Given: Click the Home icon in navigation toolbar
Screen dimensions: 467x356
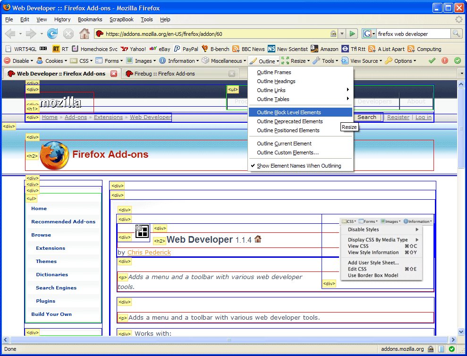Looking at the screenshot, I should pyautogui.click(x=84, y=34).
